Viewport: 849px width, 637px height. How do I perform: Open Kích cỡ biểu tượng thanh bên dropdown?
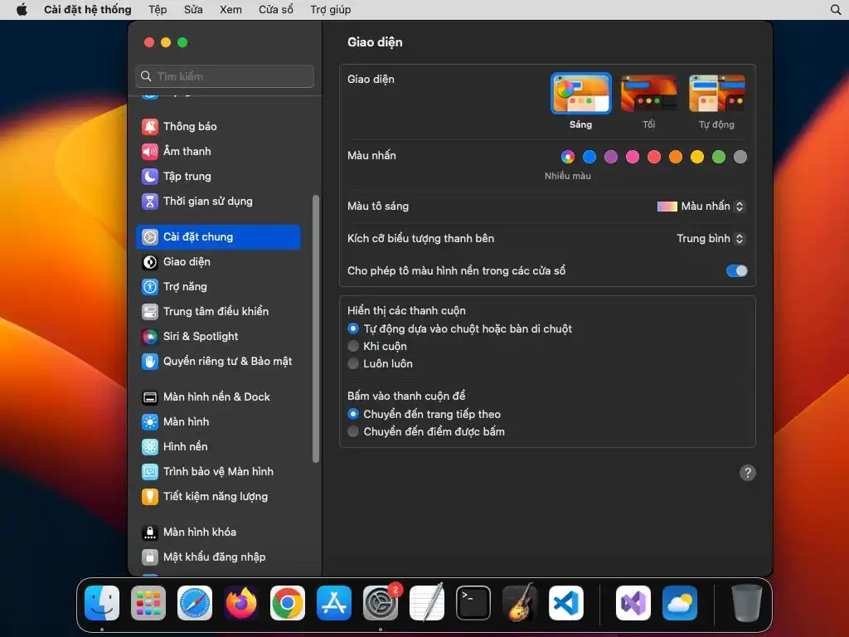pyautogui.click(x=711, y=239)
